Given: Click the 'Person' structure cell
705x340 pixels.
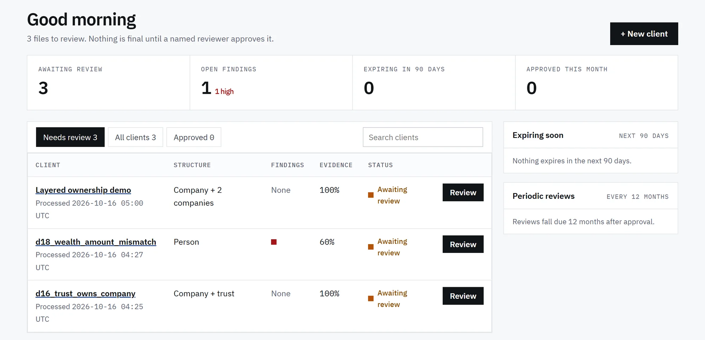Looking at the screenshot, I should [186, 242].
